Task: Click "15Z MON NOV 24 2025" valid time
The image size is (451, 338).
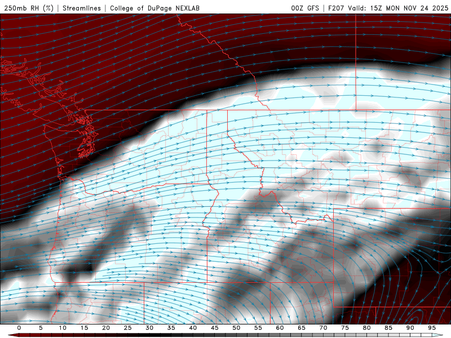Action: [x=409, y=8]
